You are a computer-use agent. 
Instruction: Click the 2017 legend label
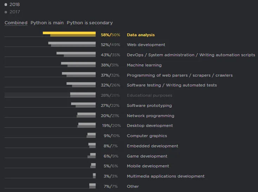[15, 12]
